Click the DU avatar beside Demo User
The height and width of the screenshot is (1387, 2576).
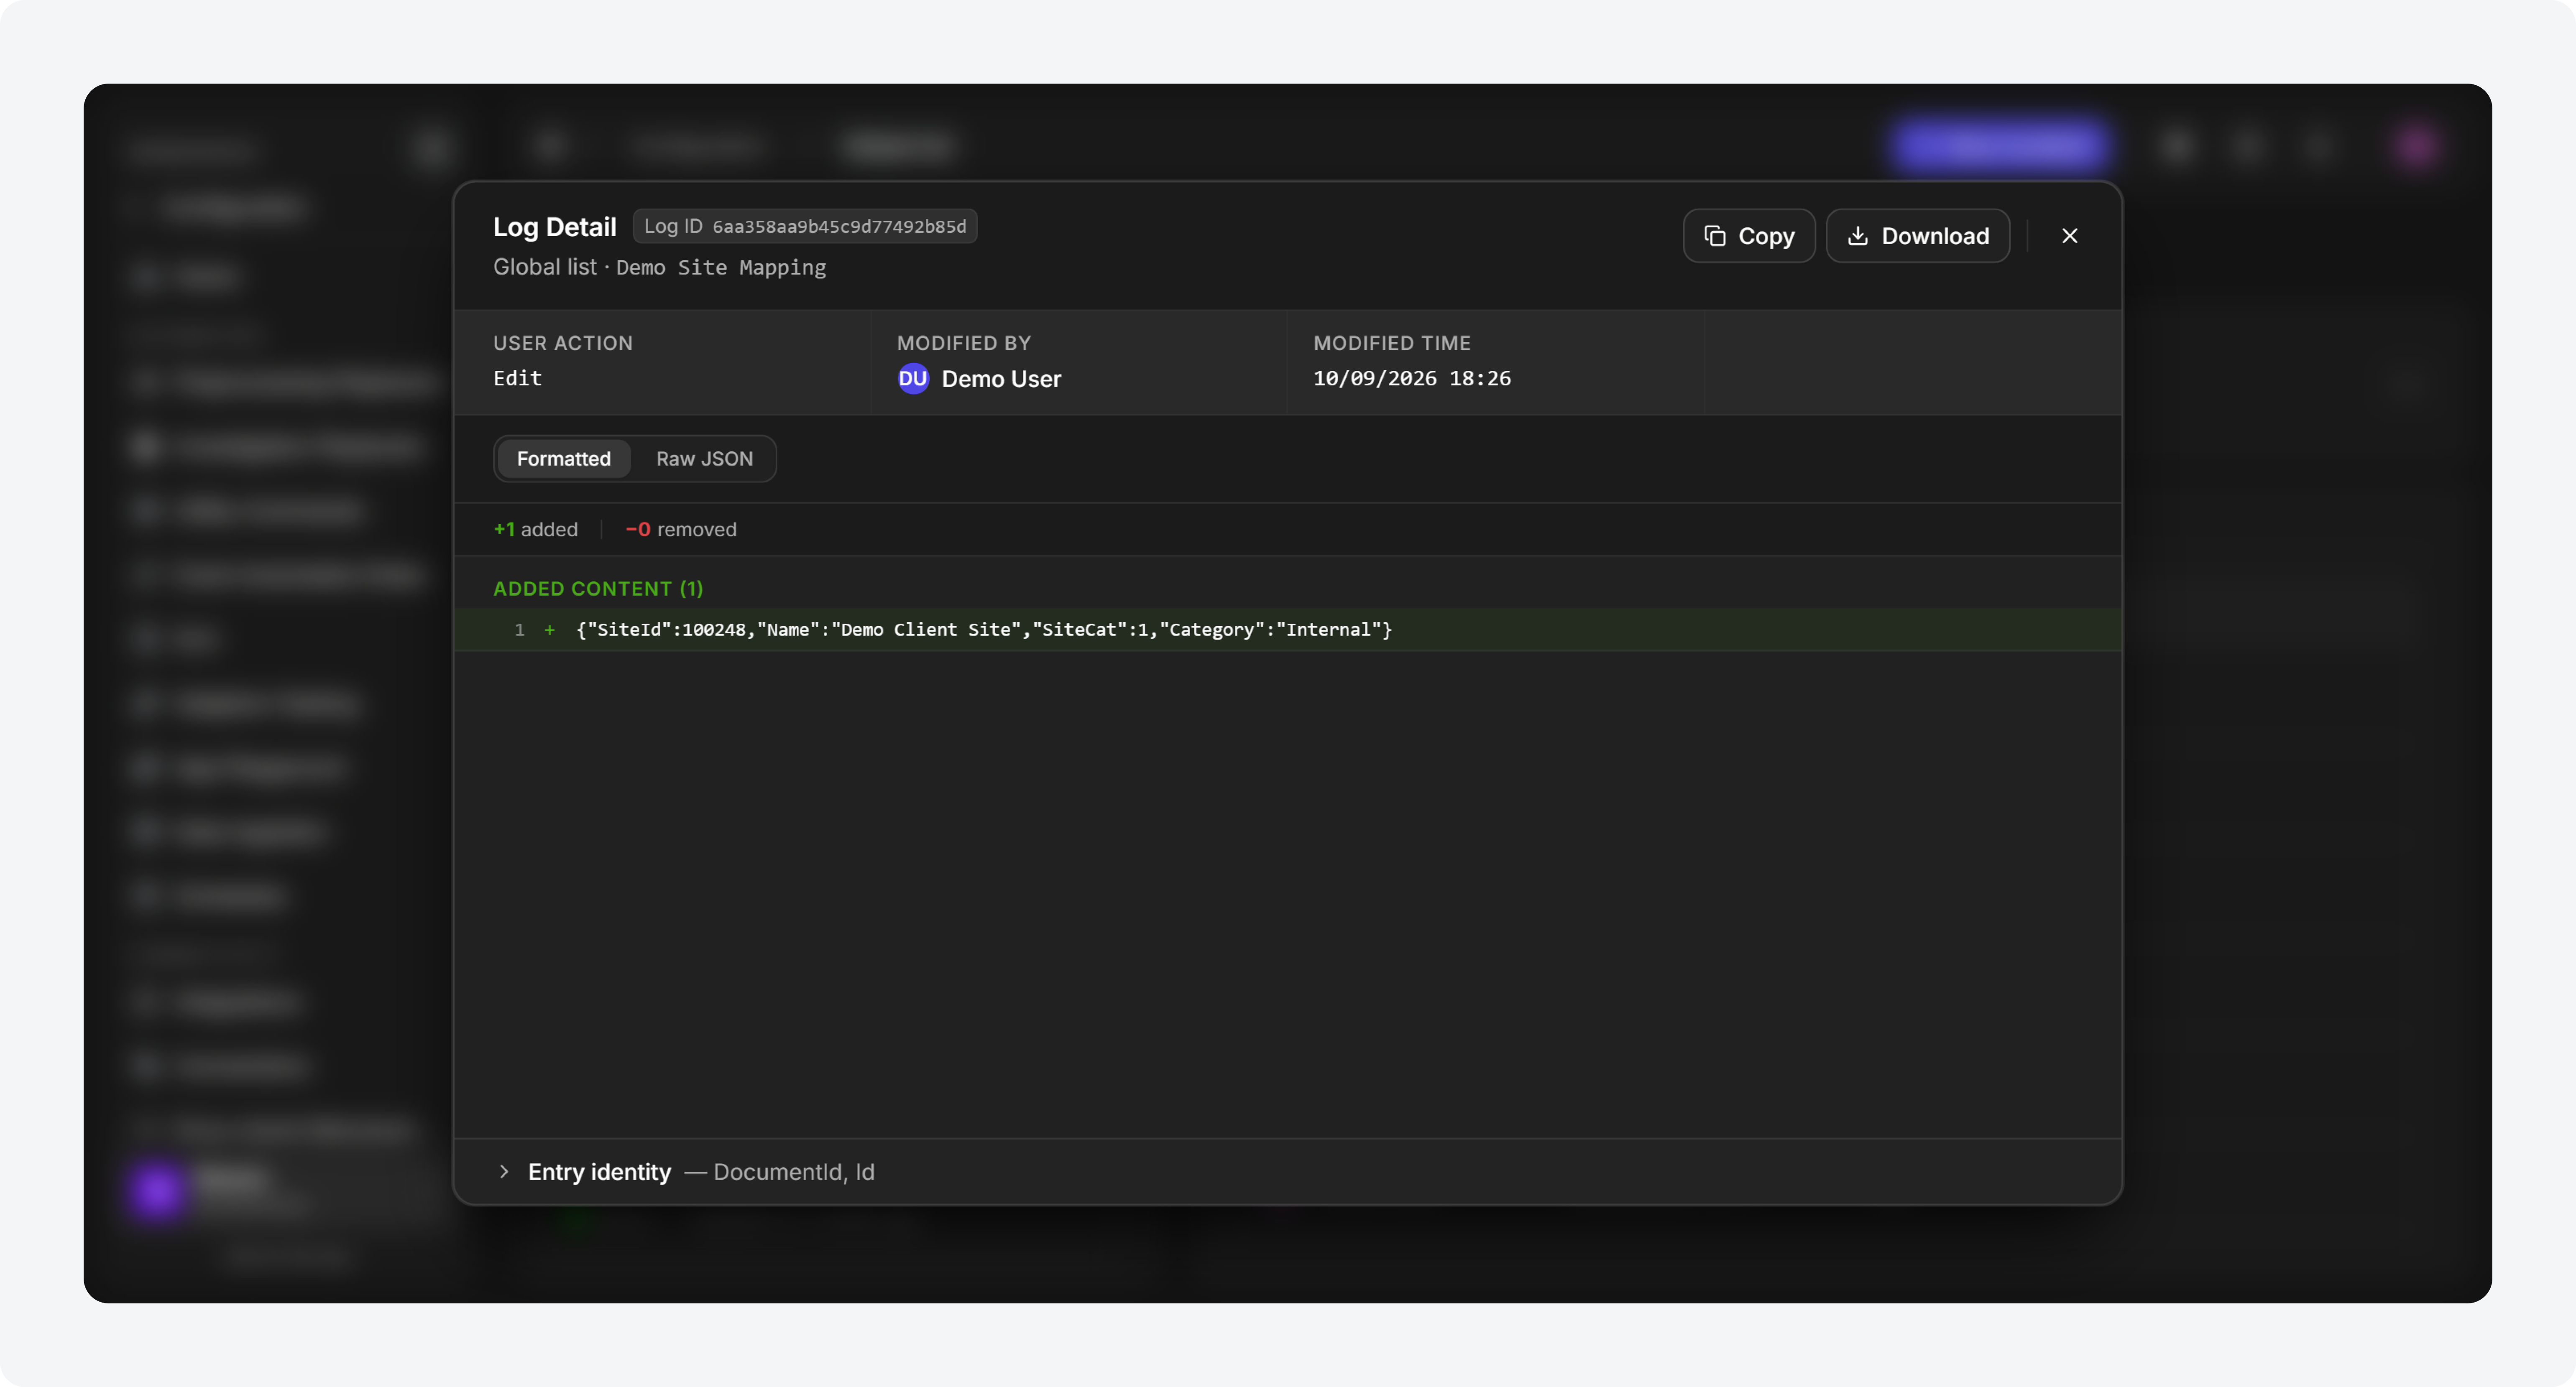click(912, 379)
